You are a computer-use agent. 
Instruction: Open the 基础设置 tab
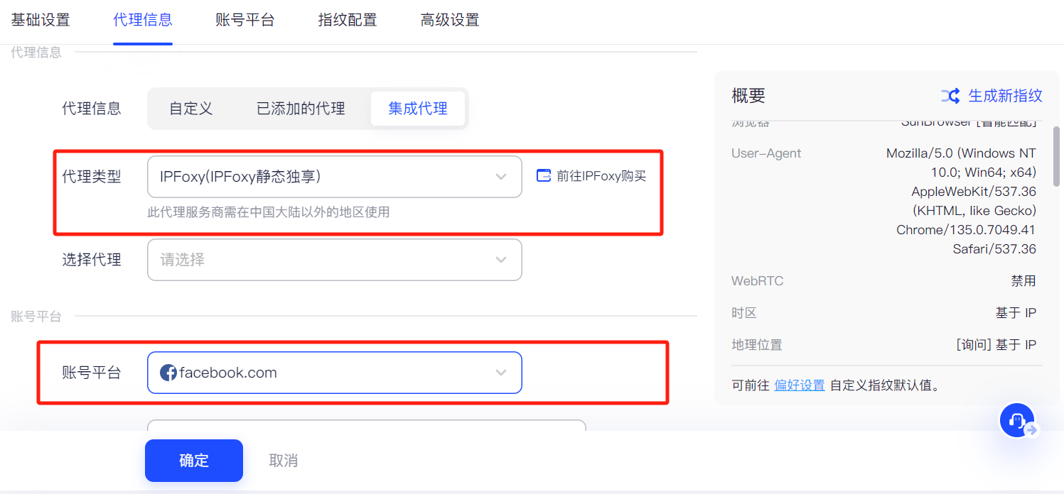(x=41, y=20)
